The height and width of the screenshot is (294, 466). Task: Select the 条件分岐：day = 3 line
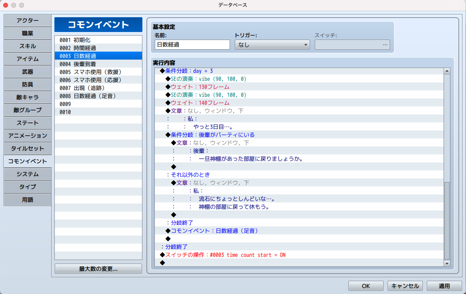[x=189, y=71]
